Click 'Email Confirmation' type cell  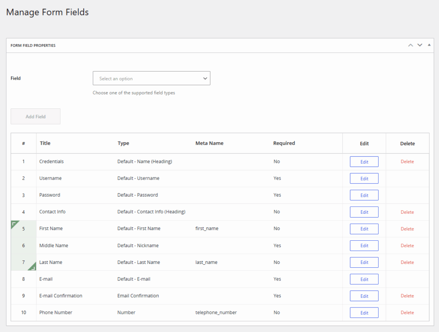[x=138, y=296]
